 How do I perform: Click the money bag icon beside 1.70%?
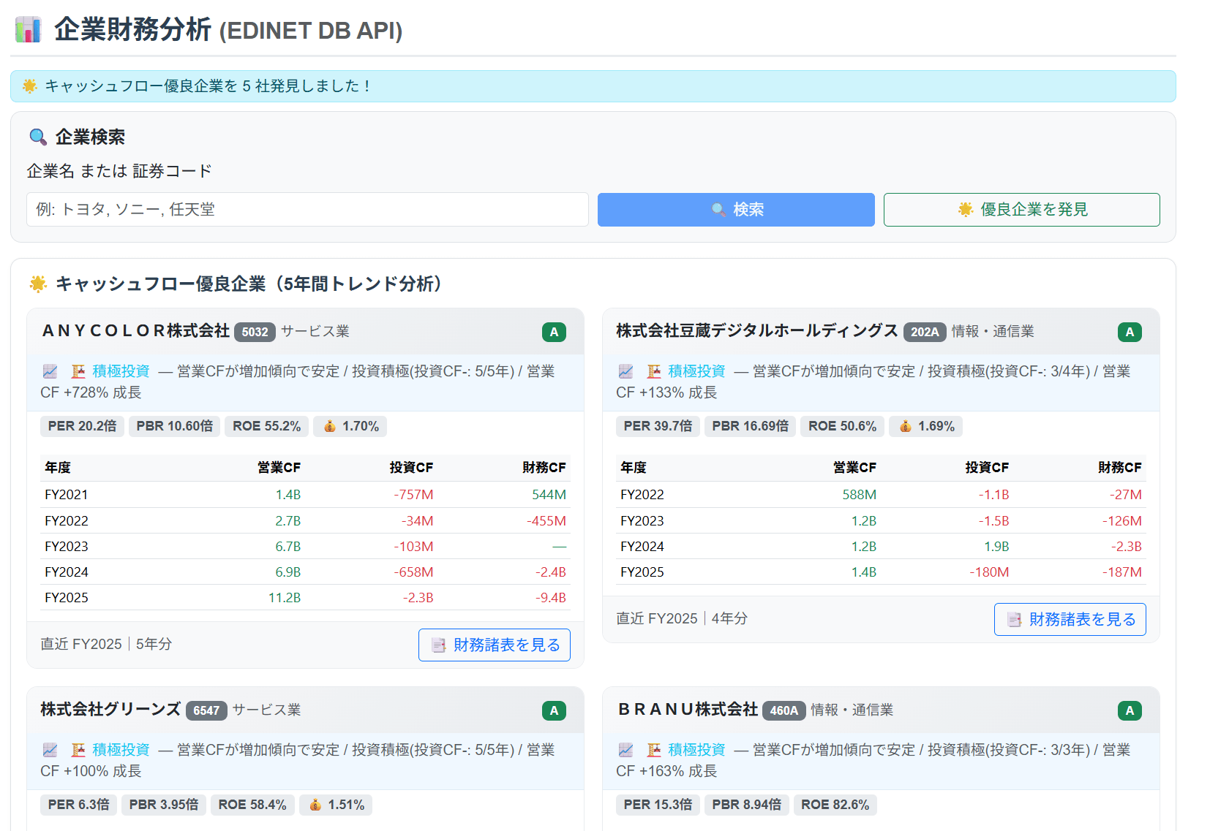click(x=330, y=426)
